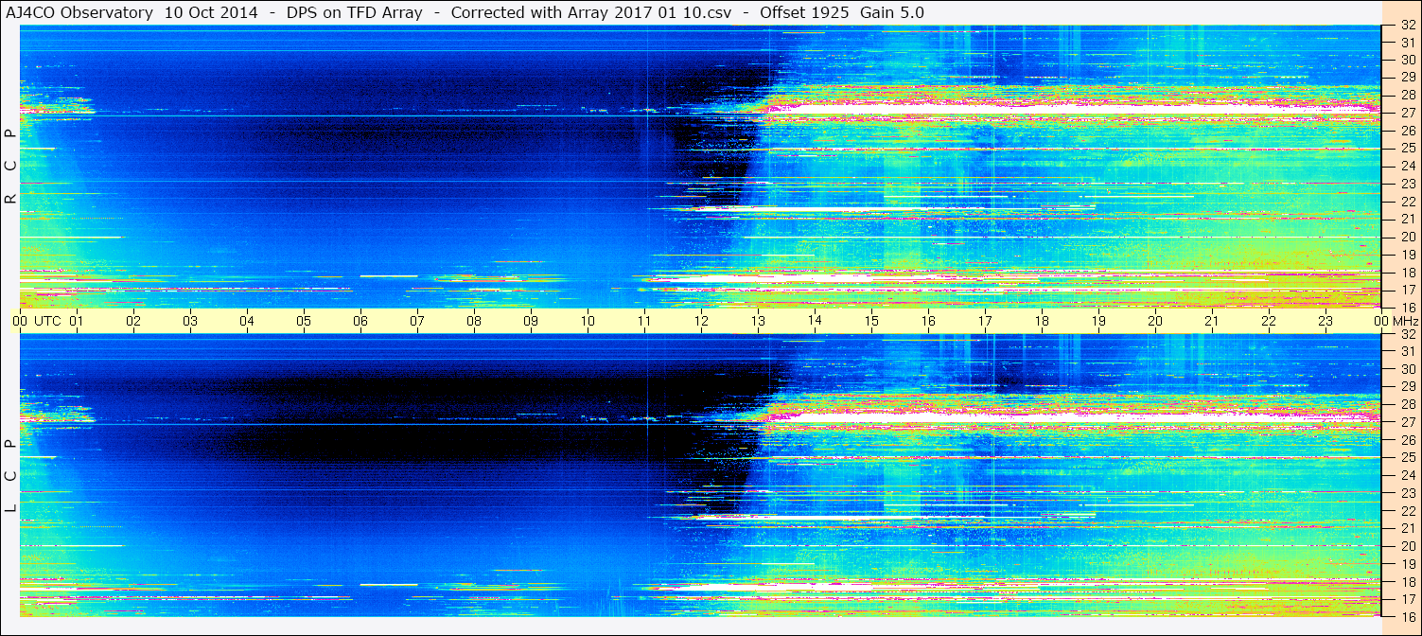
Task: Select the 05 hour mark on UTC axis
Action: tap(304, 321)
